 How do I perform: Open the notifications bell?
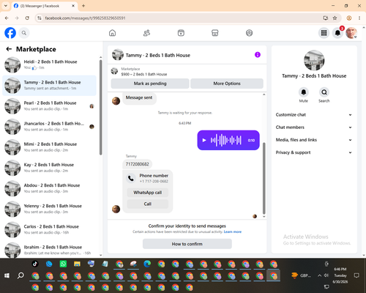pyautogui.click(x=337, y=33)
